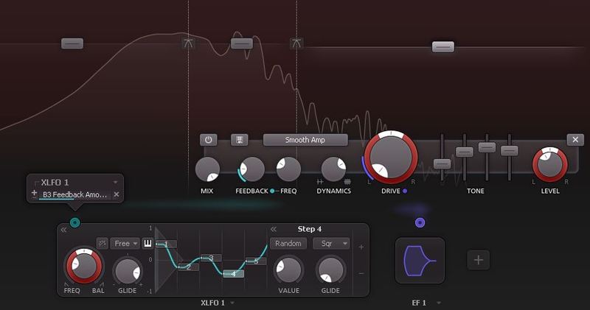Click the LEVEL knob
Screen dimensions: 590x310
[549, 165]
